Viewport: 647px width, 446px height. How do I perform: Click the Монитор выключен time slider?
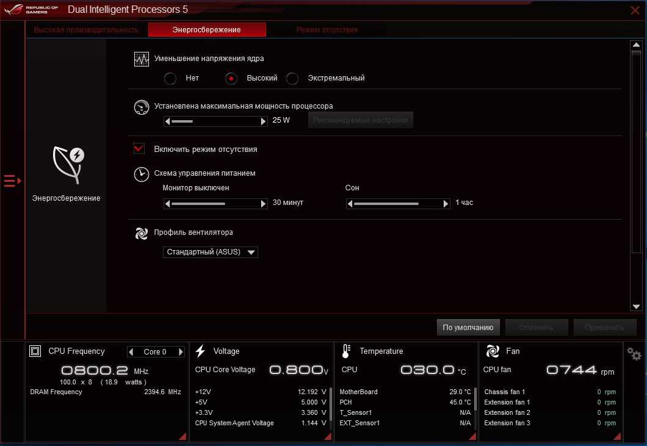(215, 204)
